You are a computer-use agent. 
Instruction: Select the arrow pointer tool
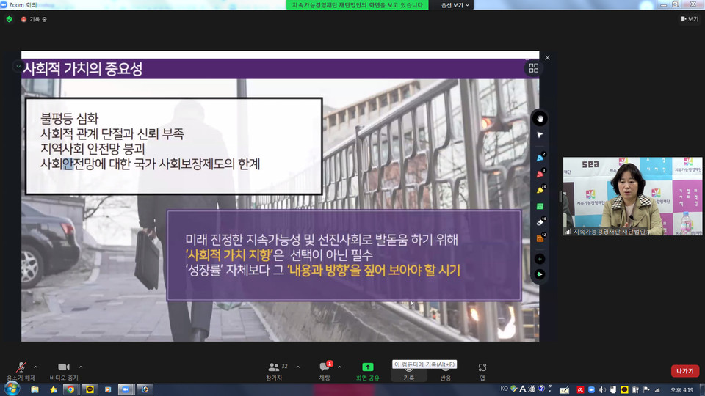[540, 136]
